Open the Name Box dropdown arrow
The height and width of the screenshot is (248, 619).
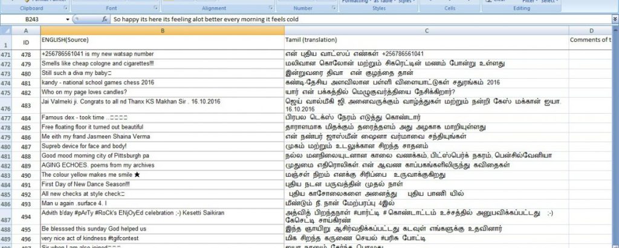[68, 19]
